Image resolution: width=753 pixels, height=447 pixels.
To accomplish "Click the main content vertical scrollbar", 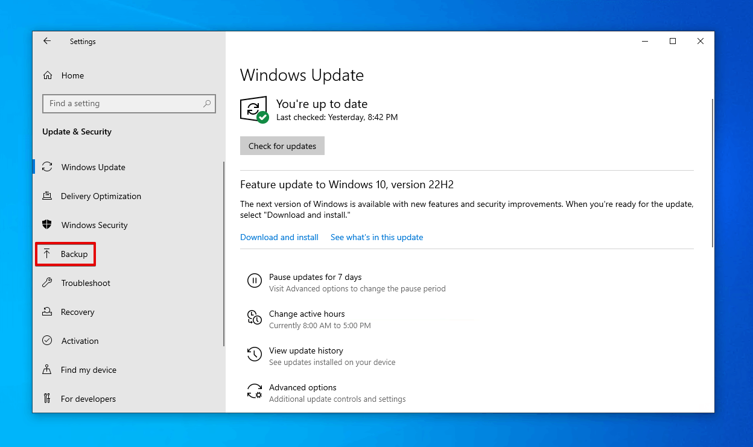I will click(x=713, y=173).
